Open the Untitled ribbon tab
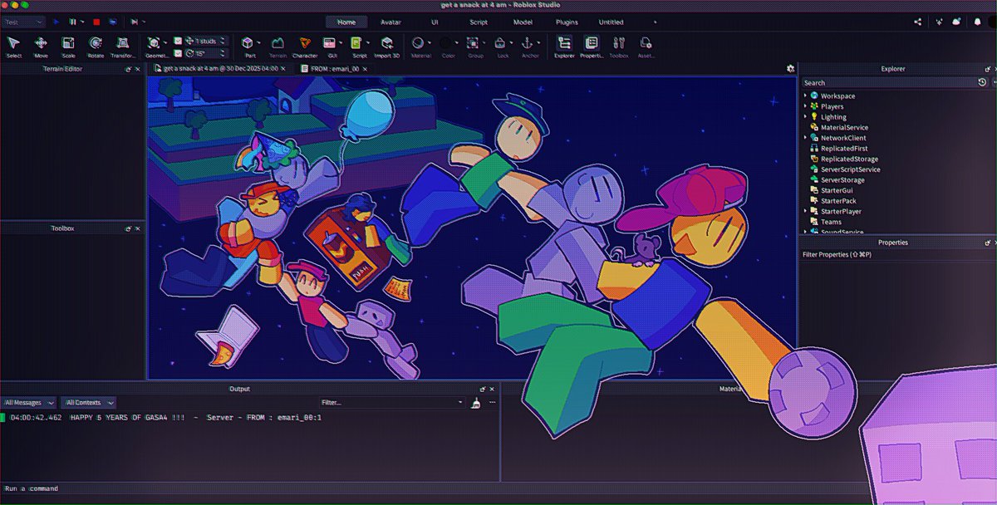The image size is (997, 505). point(611,22)
